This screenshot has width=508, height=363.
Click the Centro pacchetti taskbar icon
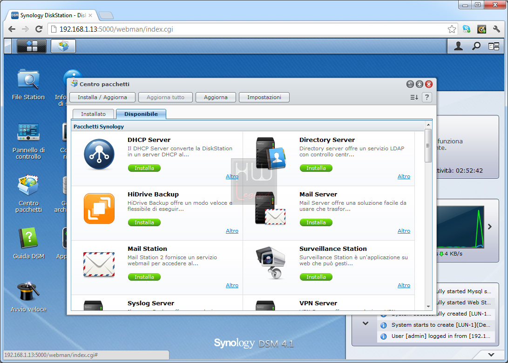click(63, 46)
